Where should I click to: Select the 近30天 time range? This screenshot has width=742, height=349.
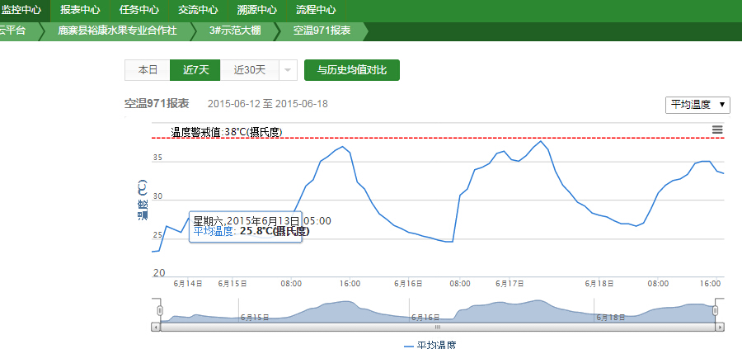250,70
